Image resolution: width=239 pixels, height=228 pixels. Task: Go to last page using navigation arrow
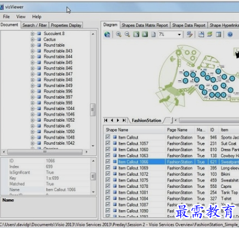pyautogui.click(x=124, y=121)
